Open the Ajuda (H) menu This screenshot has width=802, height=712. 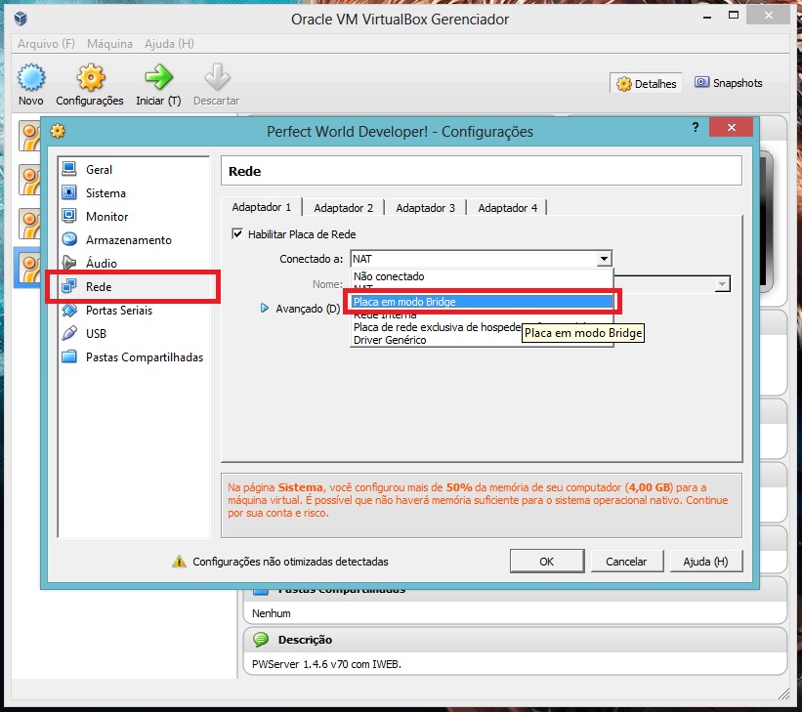[169, 44]
